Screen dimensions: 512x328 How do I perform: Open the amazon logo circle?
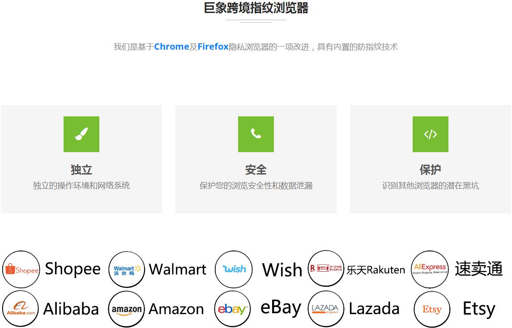tap(126, 309)
